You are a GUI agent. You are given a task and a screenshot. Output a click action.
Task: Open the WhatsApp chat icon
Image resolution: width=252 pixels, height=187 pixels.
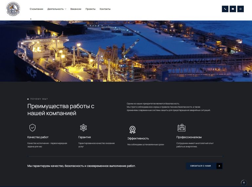[241, 9]
